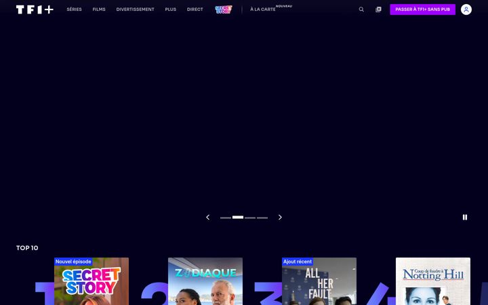
Task: Open the Divertissement menu
Action: click(135, 9)
